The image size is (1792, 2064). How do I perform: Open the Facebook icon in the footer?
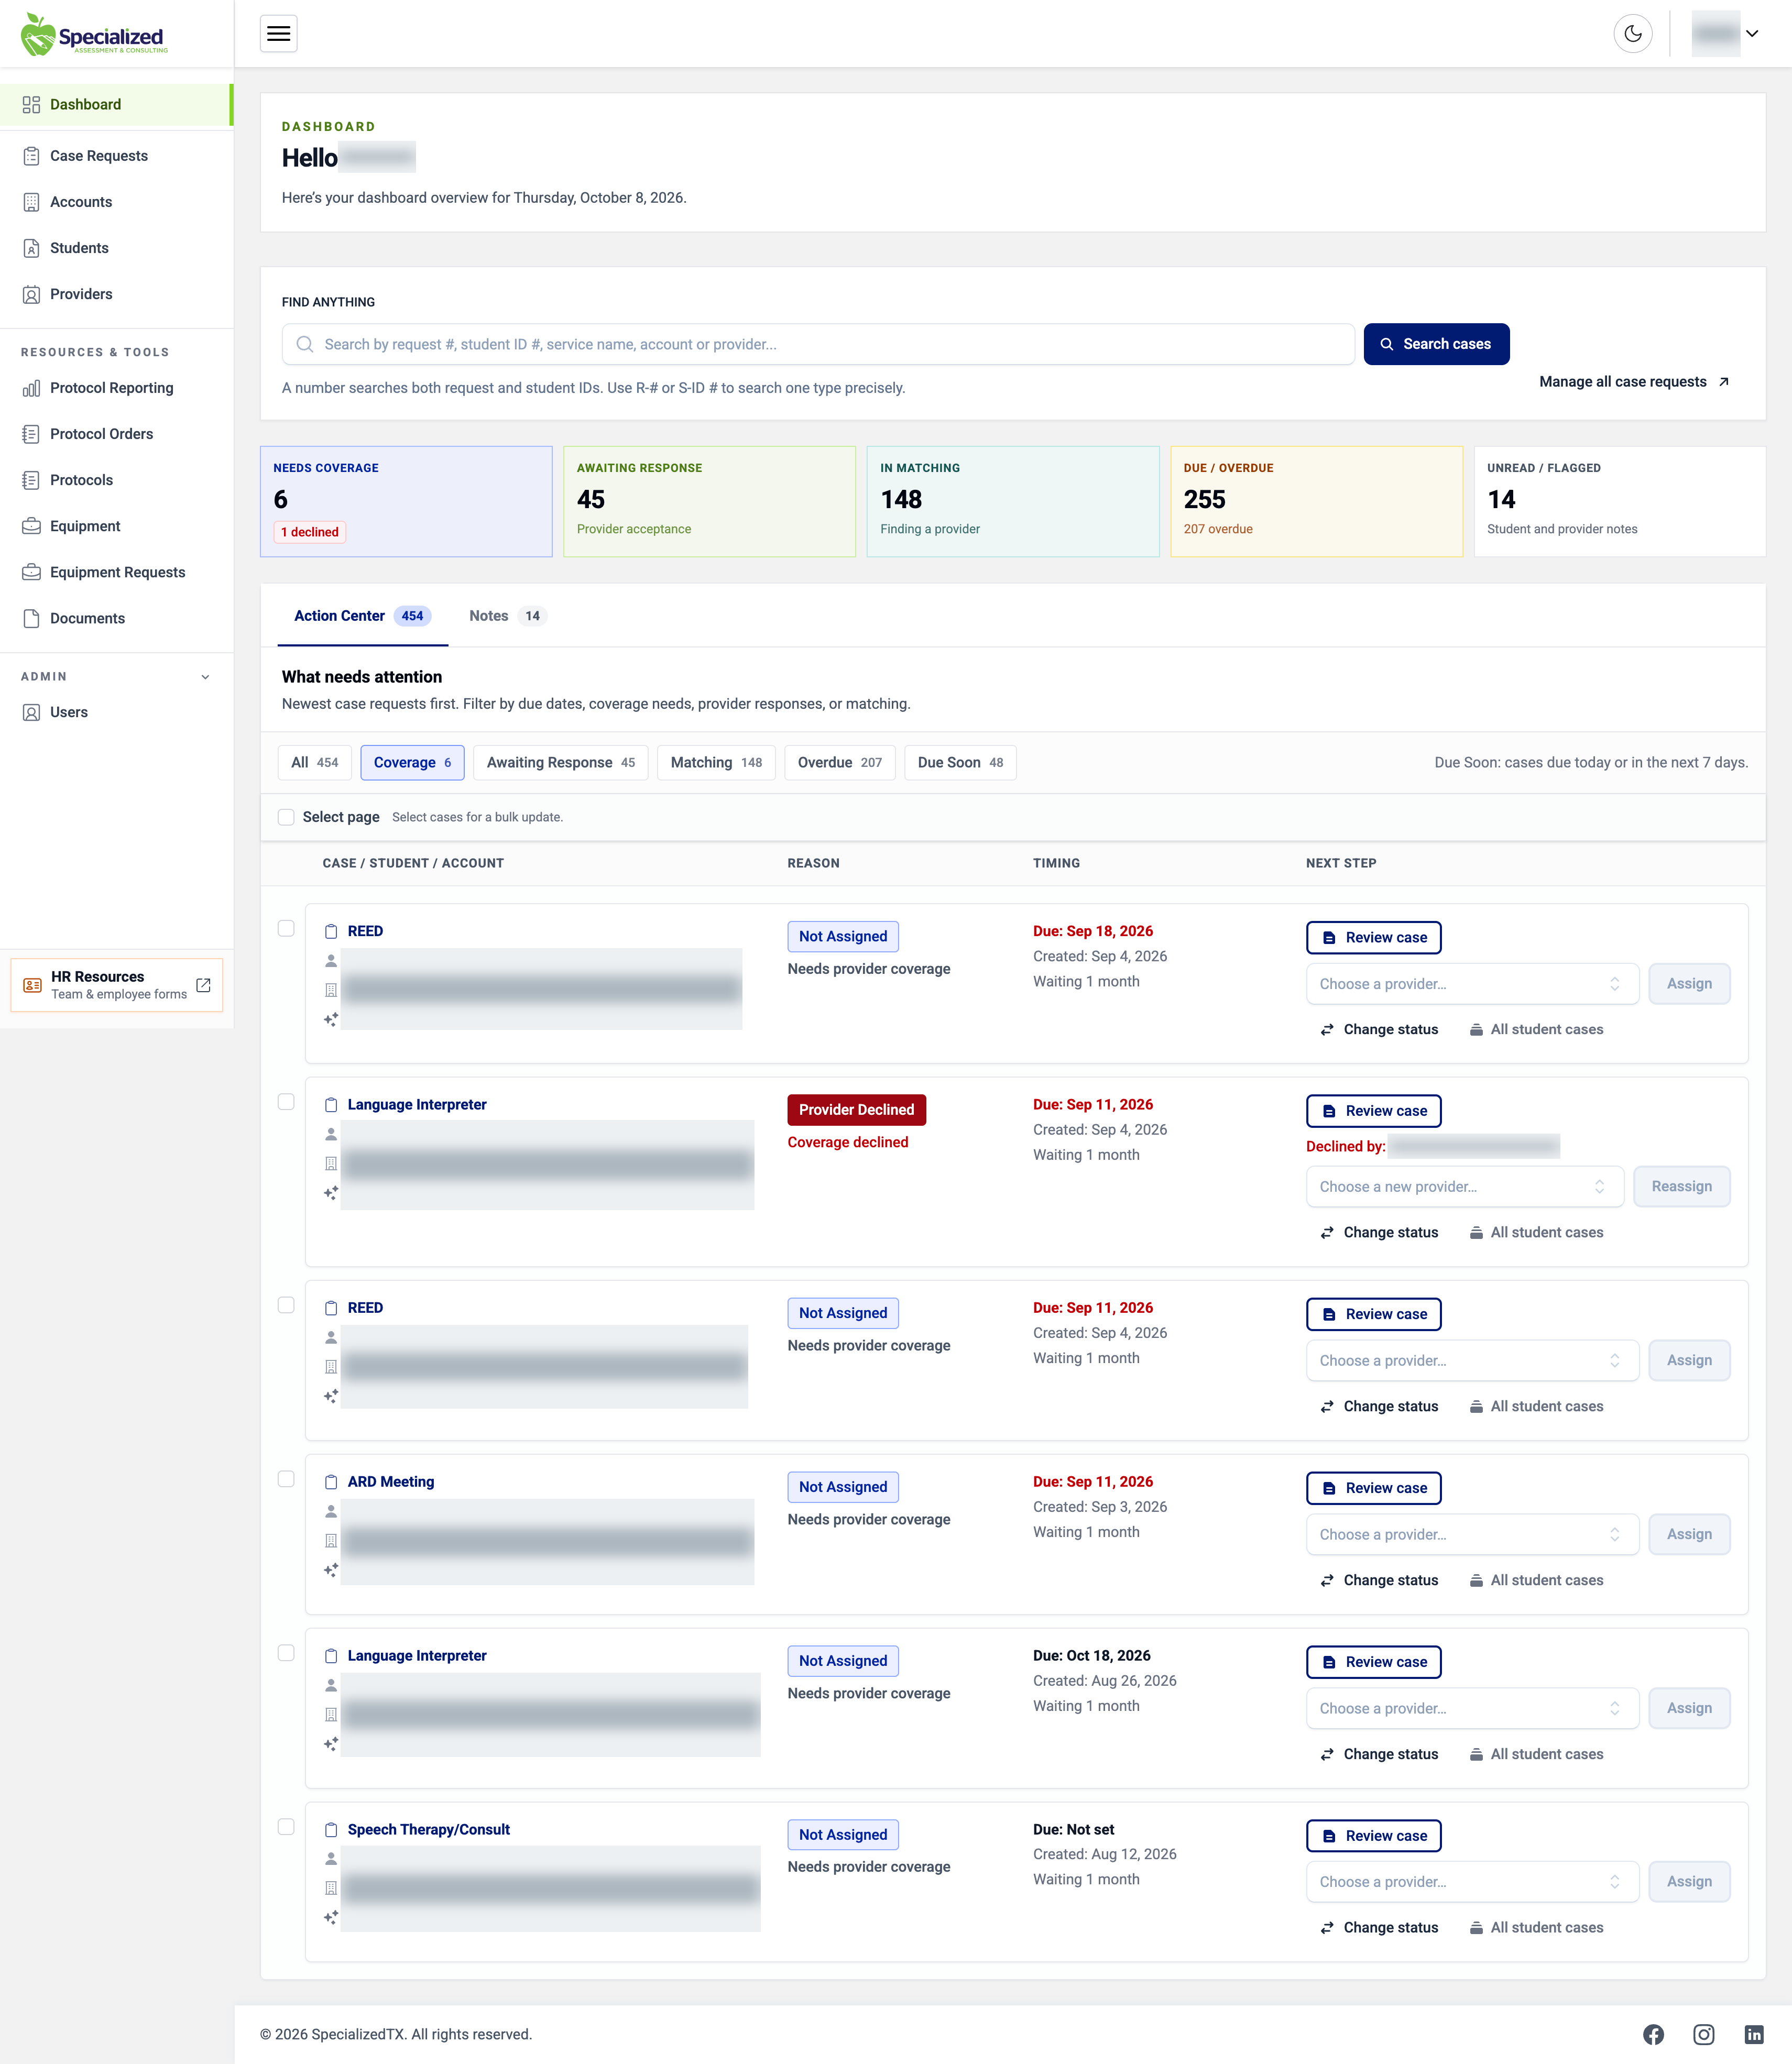pos(1653,2034)
